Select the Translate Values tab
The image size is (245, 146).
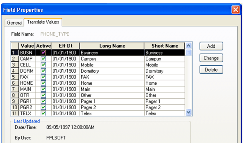tap(43, 22)
